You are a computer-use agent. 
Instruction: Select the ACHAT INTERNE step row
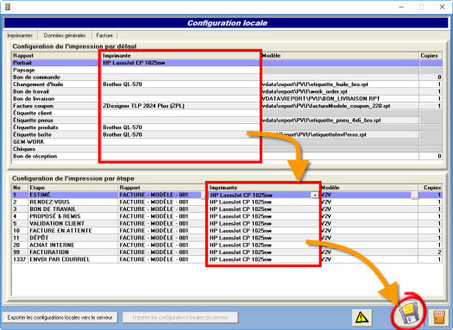pyautogui.click(x=227, y=246)
